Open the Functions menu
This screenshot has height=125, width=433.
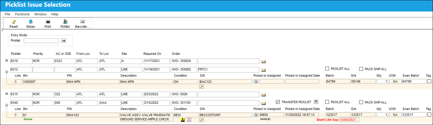coord(22,14)
